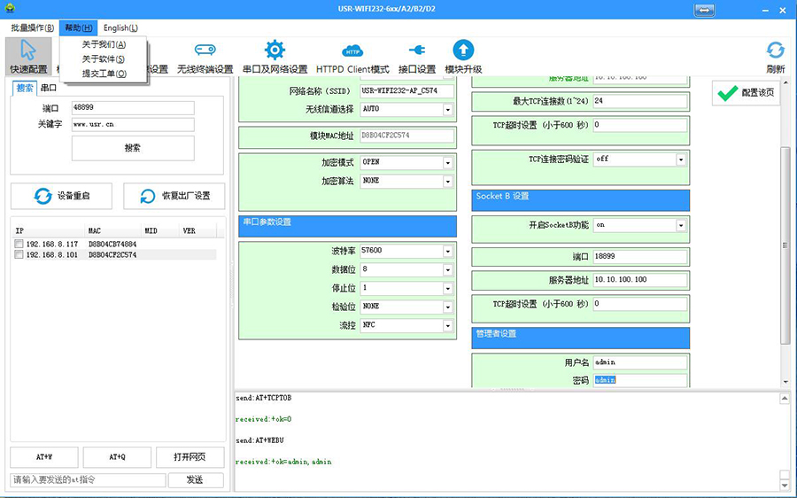Click the AT command input field
This screenshot has height=498, width=797.
click(89, 480)
